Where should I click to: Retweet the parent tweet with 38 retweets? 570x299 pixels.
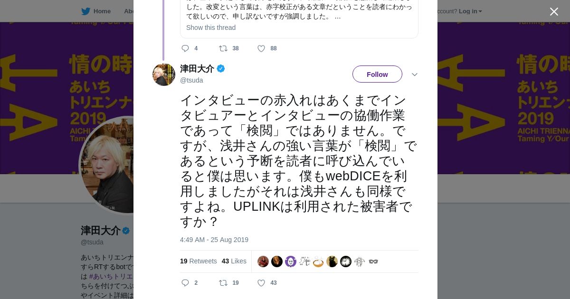223,48
